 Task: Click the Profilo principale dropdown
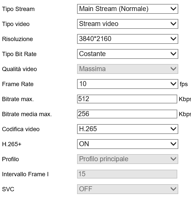127,159
